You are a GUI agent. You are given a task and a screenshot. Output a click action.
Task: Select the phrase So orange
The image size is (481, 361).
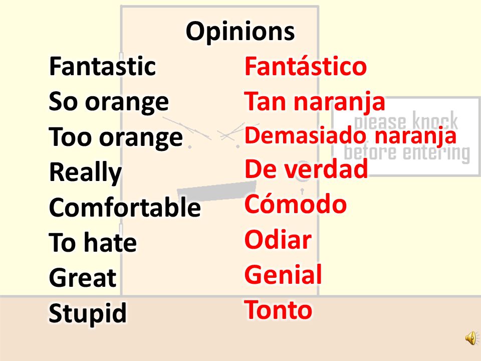109,102
